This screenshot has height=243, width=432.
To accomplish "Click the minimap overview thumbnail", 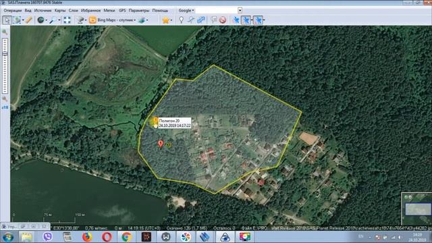I will pos(417,209).
